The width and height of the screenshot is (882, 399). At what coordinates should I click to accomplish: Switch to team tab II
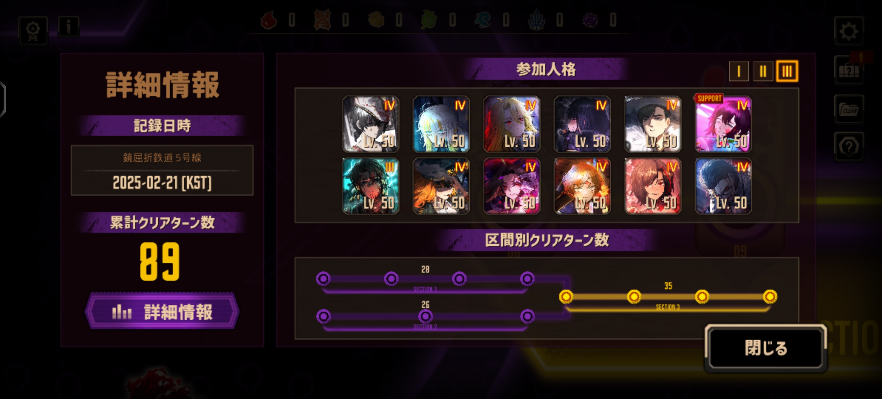pos(763,71)
